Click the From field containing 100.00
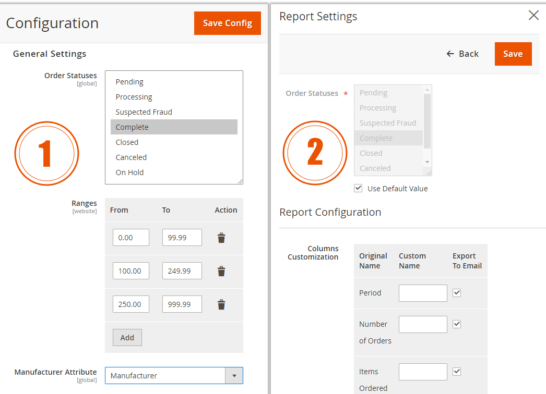Image resolution: width=546 pixels, height=394 pixels. pos(131,271)
